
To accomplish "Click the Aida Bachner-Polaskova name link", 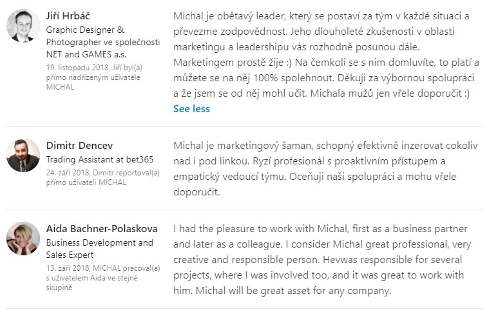I will [x=102, y=228].
